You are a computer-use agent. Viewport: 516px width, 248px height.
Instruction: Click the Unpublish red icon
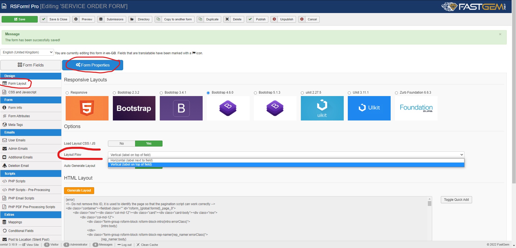tap(274, 19)
